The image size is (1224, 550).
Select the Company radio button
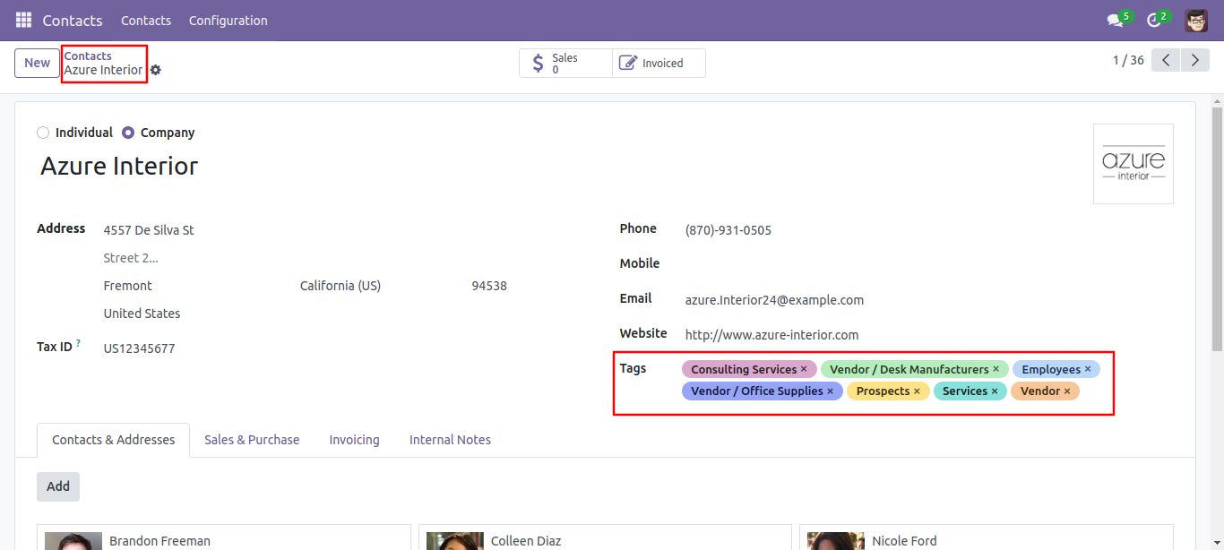pos(128,133)
